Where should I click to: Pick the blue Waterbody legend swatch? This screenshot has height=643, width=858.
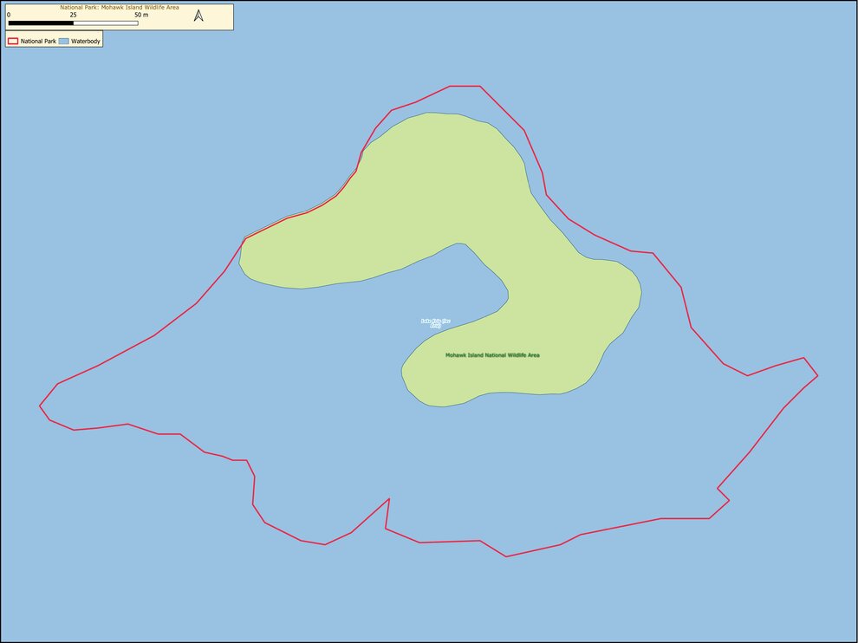[x=63, y=41]
